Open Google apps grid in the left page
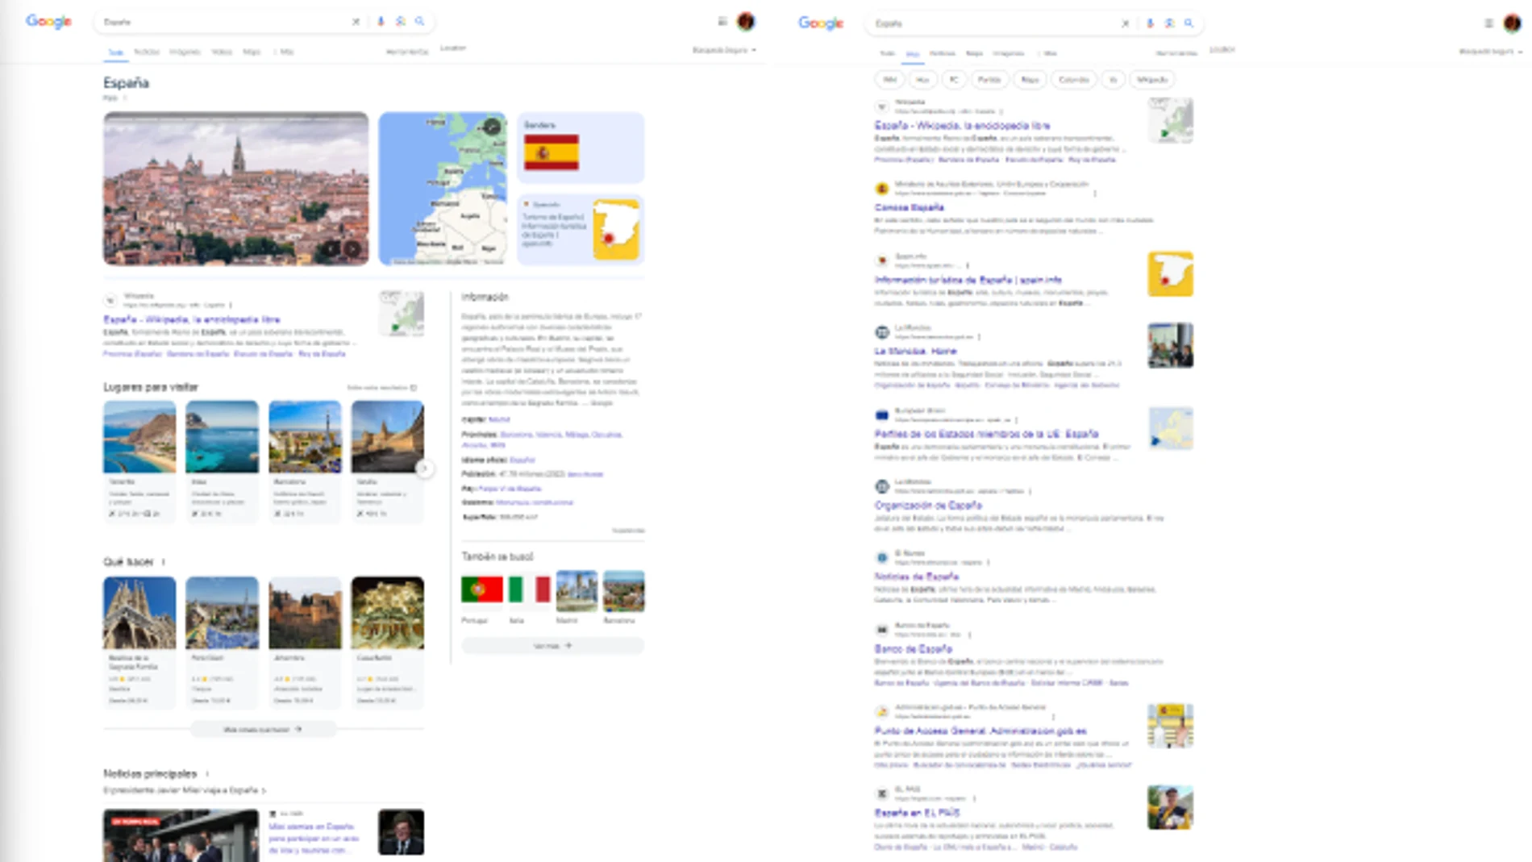Image resolution: width=1532 pixels, height=862 pixels. click(722, 22)
